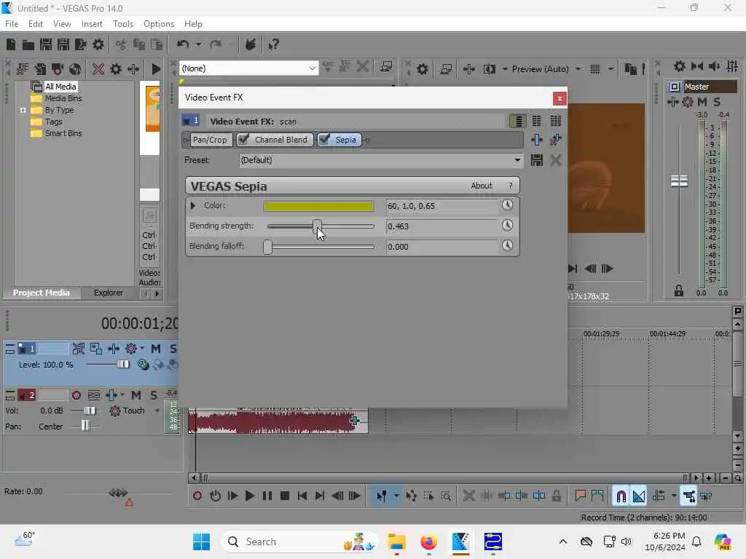The height and width of the screenshot is (559, 746).
Task: Click the Lock event padlock icon
Action: tap(556, 496)
